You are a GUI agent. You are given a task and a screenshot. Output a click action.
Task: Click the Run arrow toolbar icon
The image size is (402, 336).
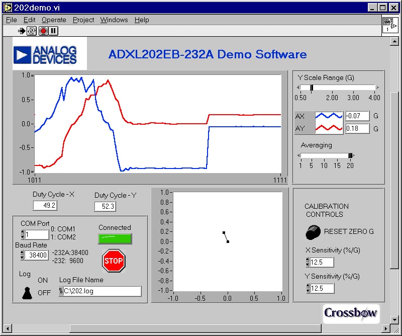click(x=22, y=31)
